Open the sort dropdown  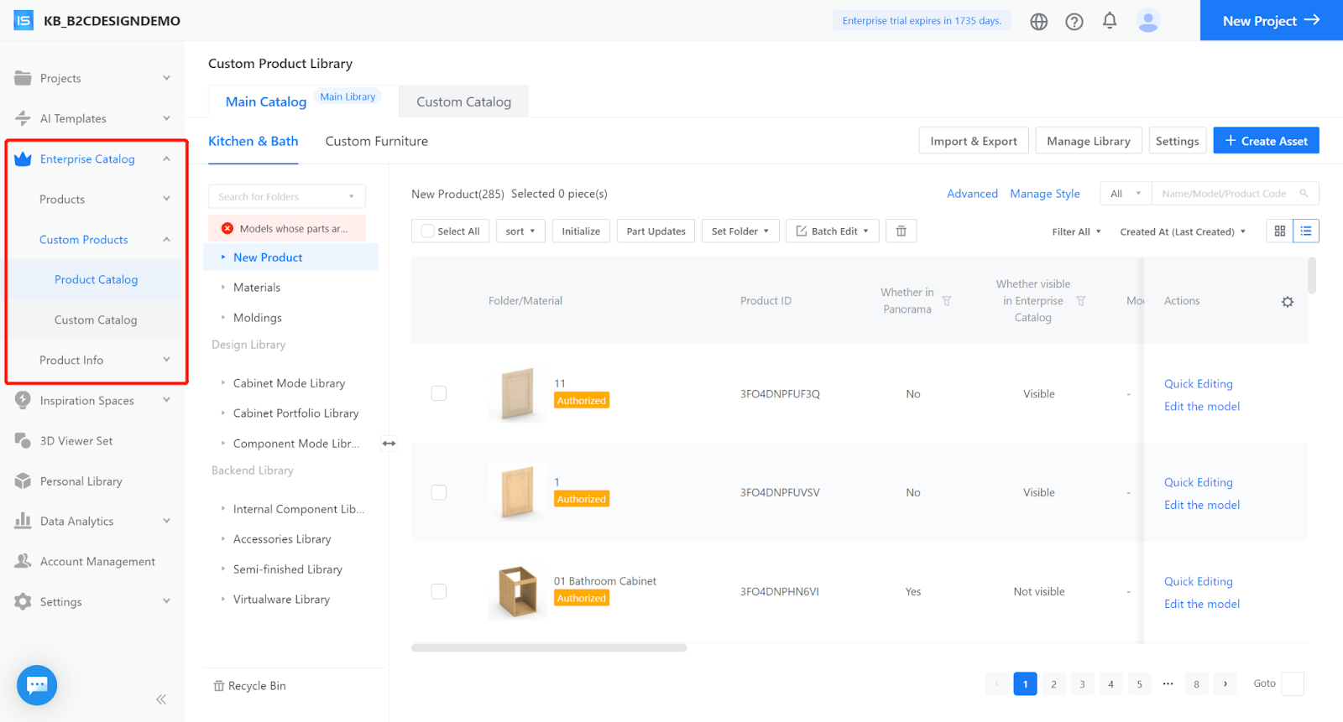click(x=520, y=231)
